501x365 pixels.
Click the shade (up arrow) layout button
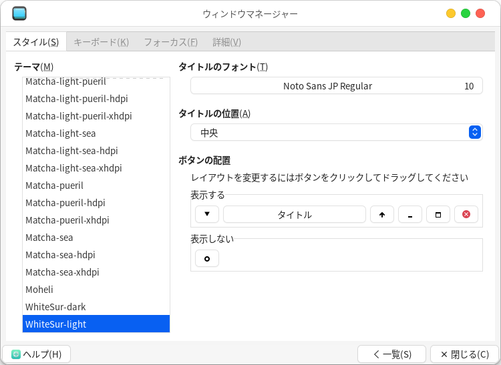(x=382, y=214)
